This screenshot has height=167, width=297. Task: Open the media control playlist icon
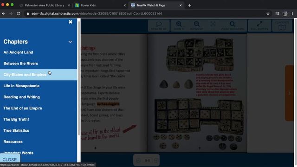tap(277, 13)
